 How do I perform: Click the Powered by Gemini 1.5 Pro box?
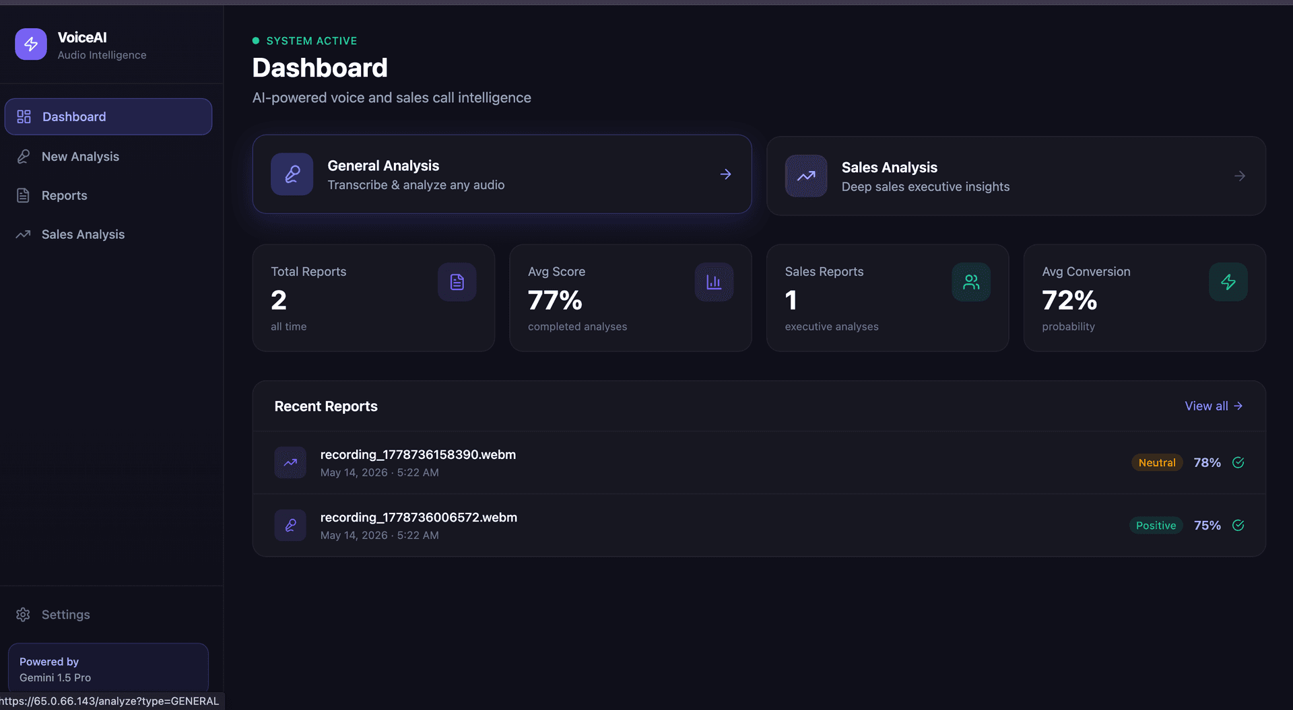tap(108, 669)
